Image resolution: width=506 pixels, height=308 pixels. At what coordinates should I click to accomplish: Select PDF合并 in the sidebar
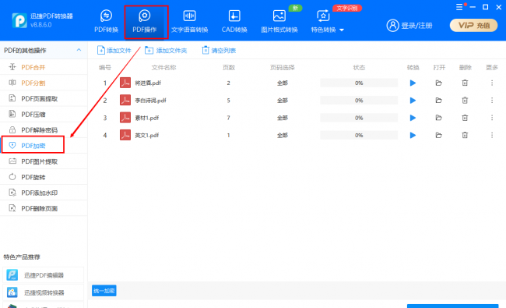point(44,67)
